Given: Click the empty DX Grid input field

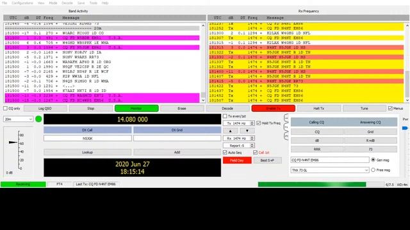Looking at the screenshot, I should click(x=177, y=138).
